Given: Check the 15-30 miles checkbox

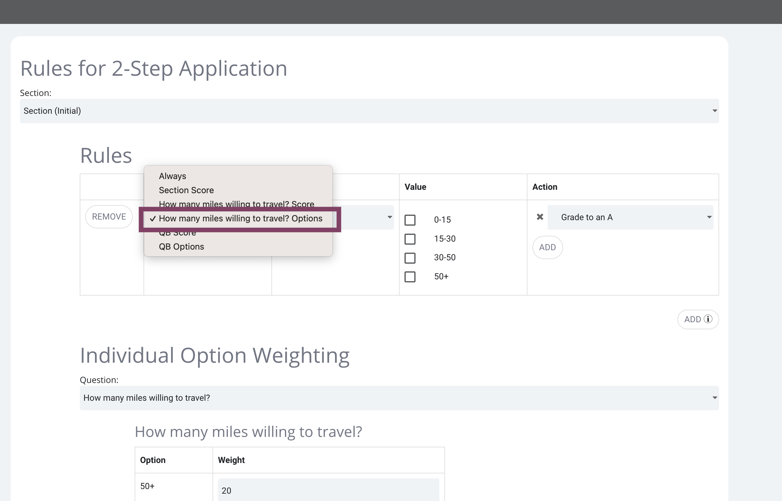Looking at the screenshot, I should coord(410,239).
